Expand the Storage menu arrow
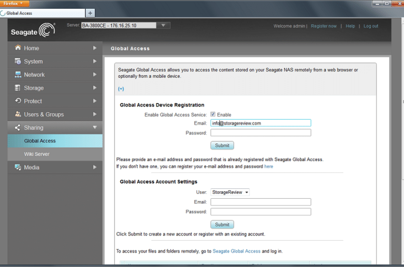The image size is (404, 267). pyautogui.click(x=95, y=88)
